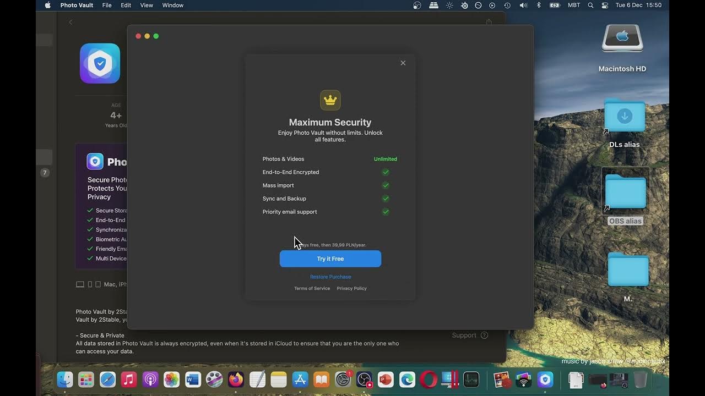Open Activity Monitor from the Dock
The image size is (705, 396).
click(x=471, y=379)
